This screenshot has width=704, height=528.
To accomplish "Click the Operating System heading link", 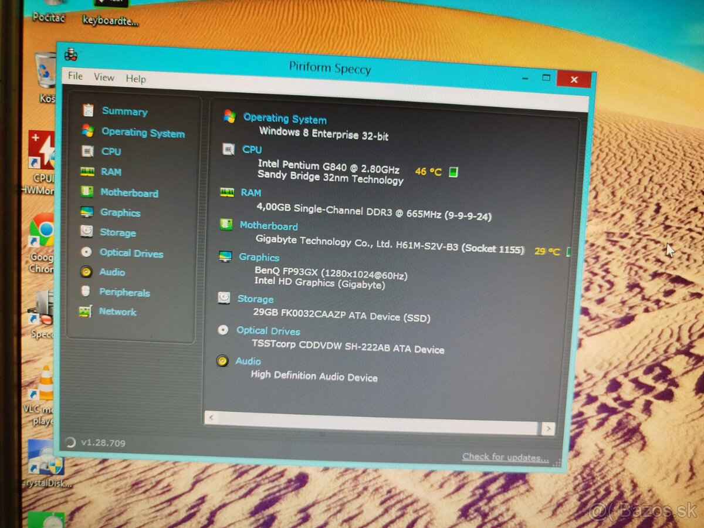I will [285, 119].
